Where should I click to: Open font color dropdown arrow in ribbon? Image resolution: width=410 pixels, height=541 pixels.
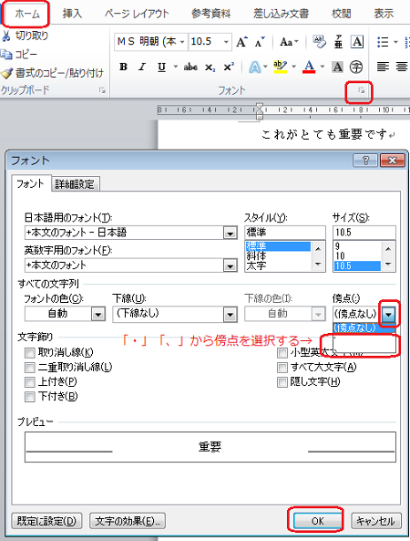pos(323,67)
